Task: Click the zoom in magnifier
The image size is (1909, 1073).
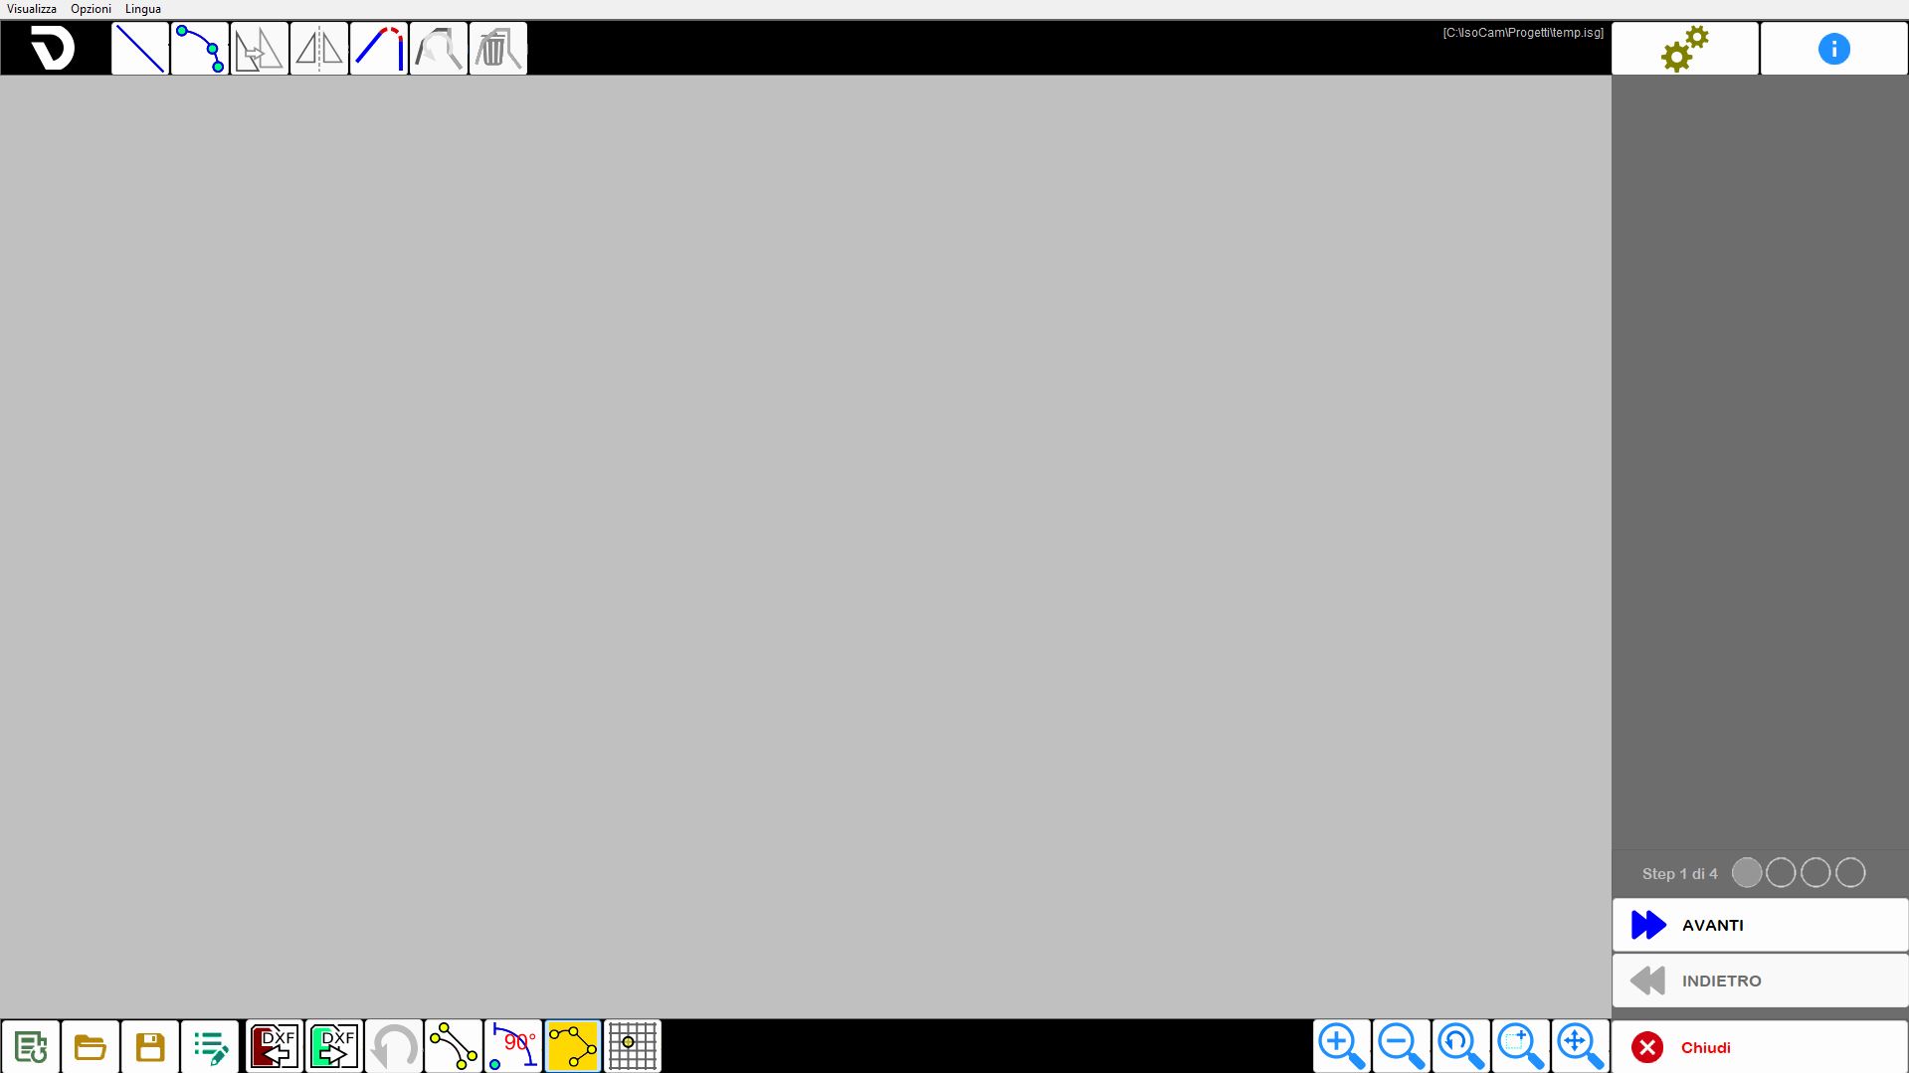Action: [x=1342, y=1046]
